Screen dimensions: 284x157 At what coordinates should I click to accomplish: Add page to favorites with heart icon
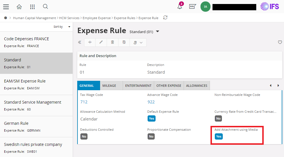280,42
